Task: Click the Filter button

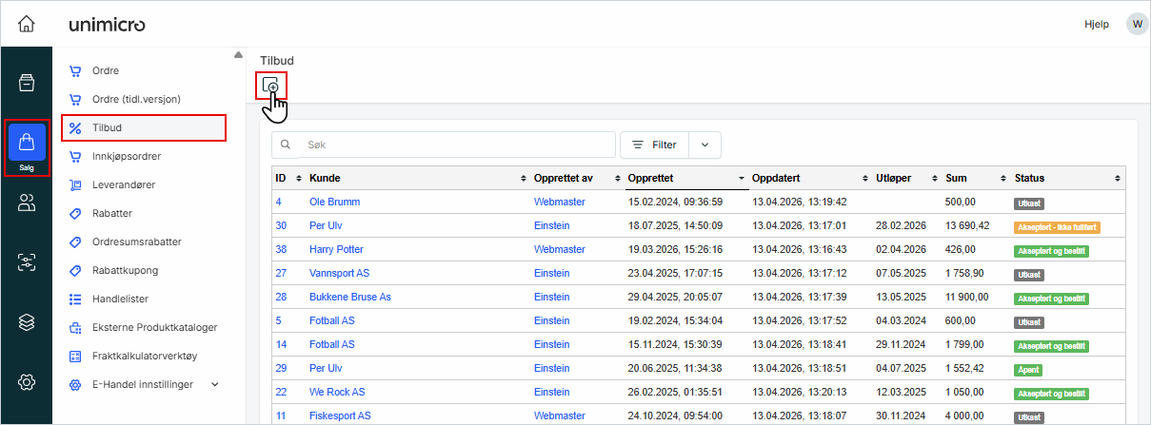Action: point(654,145)
